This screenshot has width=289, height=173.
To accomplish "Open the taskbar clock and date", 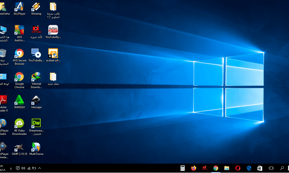I will (x=3, y=168).
